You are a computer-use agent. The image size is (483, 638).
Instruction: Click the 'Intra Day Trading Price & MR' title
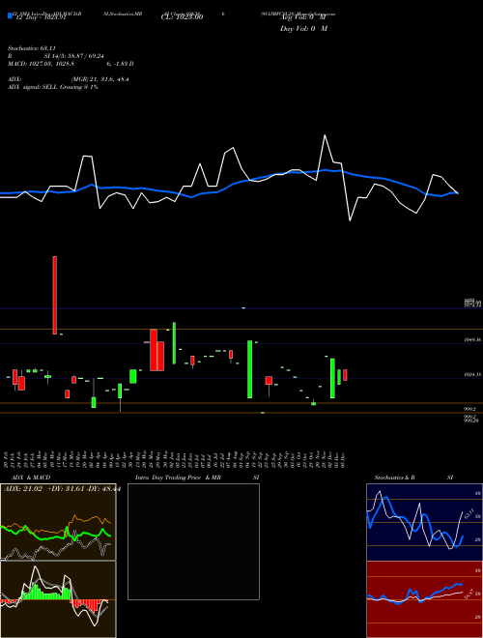(178, 478)
